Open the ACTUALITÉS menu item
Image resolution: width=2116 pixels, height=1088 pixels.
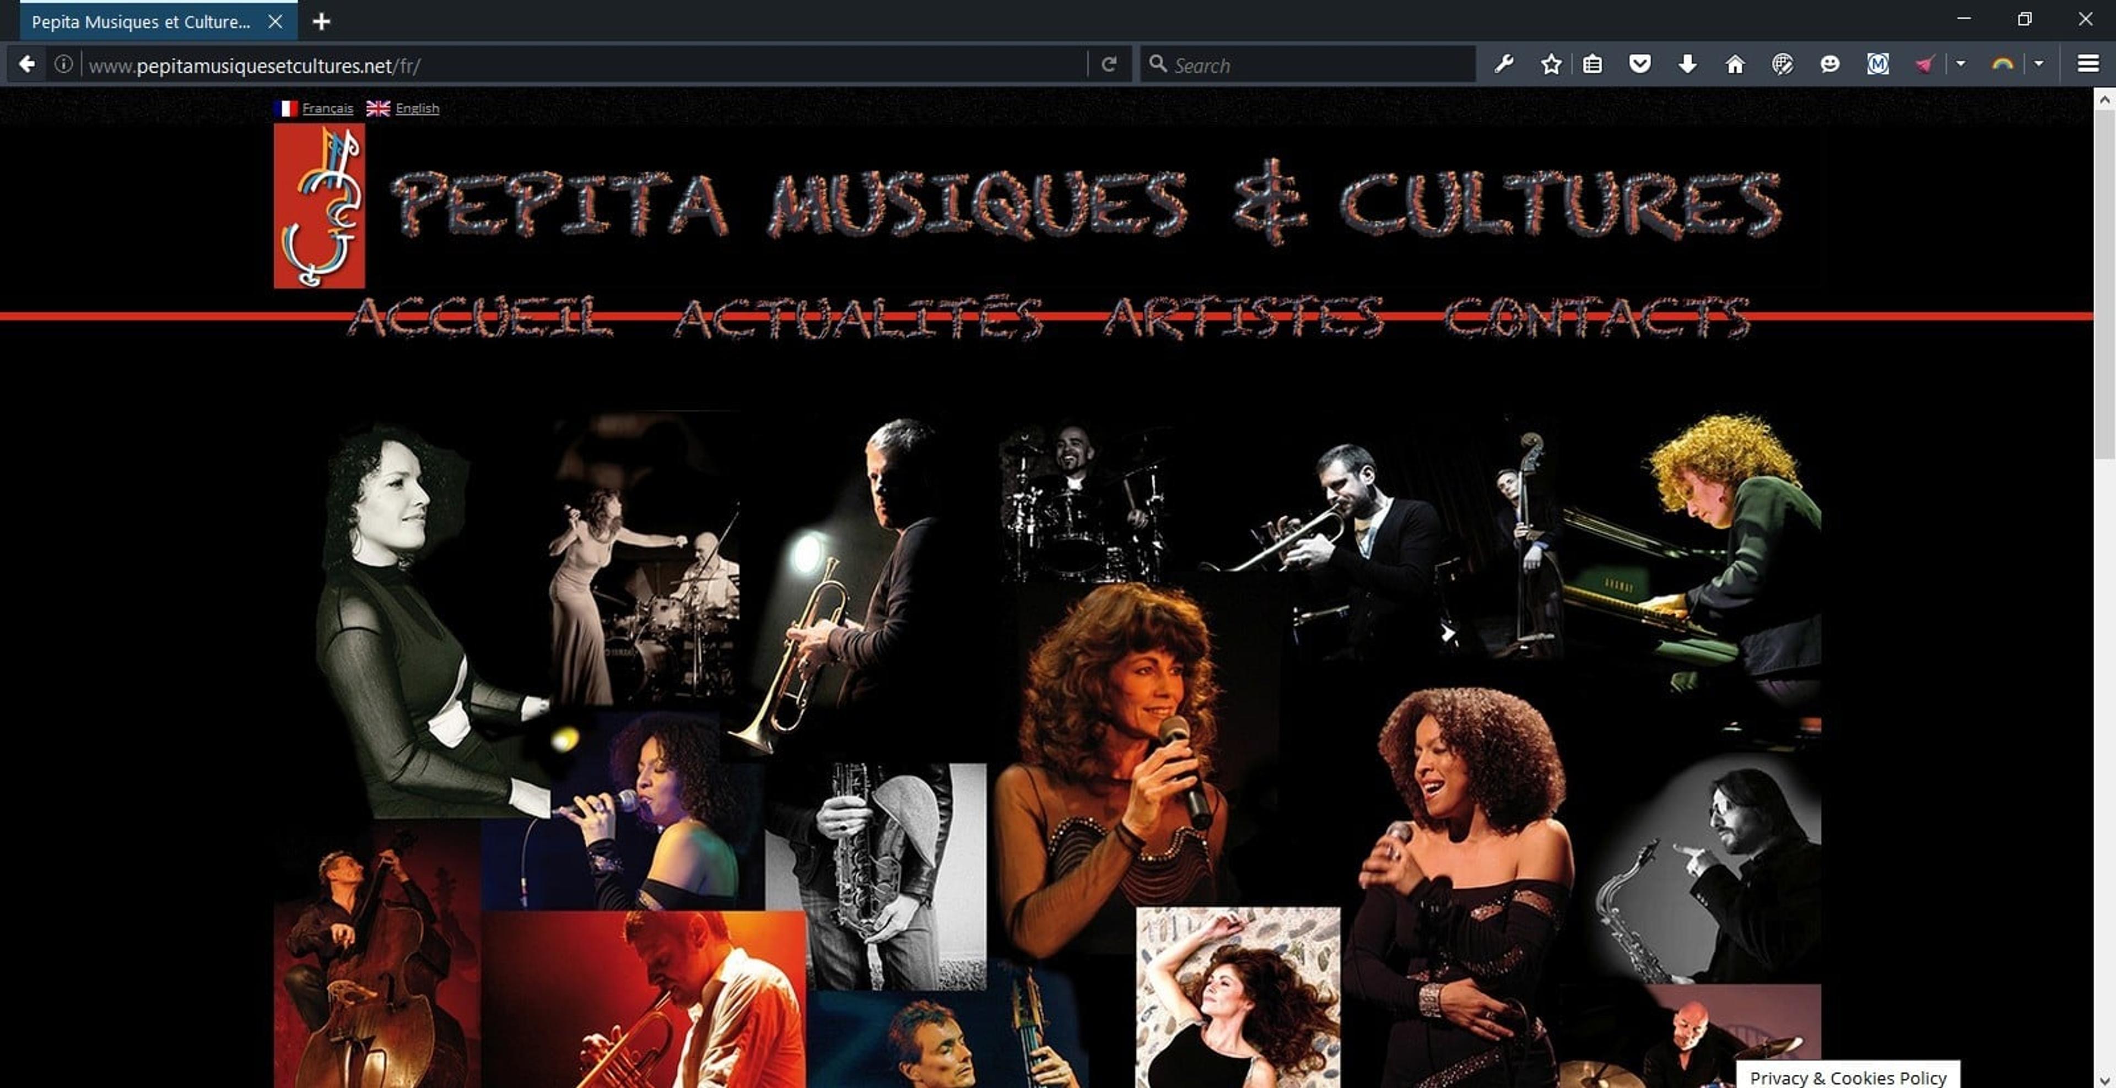(x=859, y=318)
